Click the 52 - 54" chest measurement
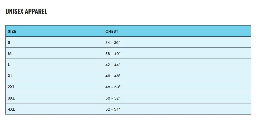258x122 pixels. [113, 109]
